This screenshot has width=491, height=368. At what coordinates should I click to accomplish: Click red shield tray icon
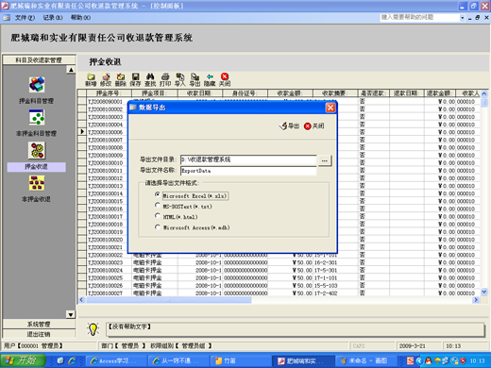tap(463, 360)
